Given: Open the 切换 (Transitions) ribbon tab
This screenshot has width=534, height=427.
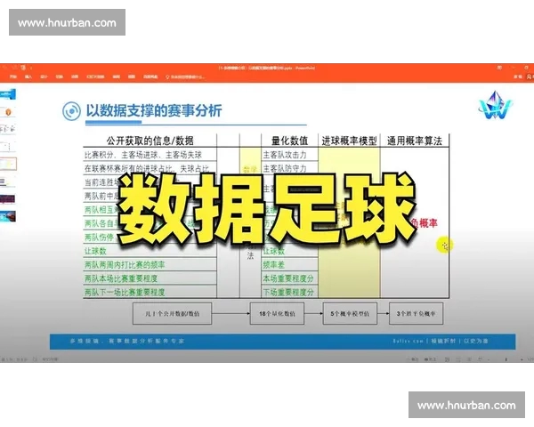Looking at the screenshot, I should coord(60,77).
